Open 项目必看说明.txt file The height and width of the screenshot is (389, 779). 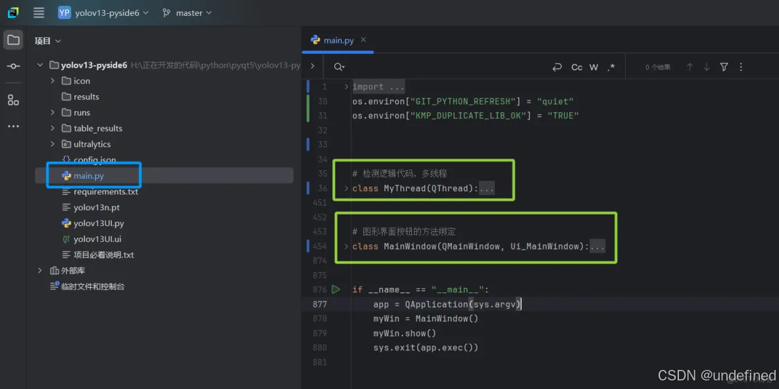(104, 255)
